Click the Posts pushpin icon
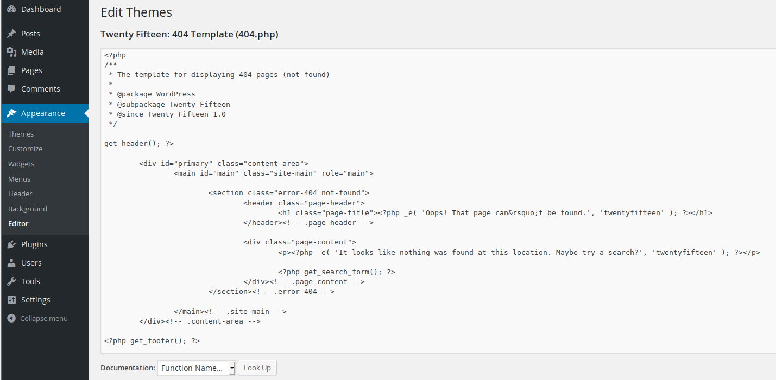Screen dimensions: 776x380 pyautogui.click(x=11, y=34)
